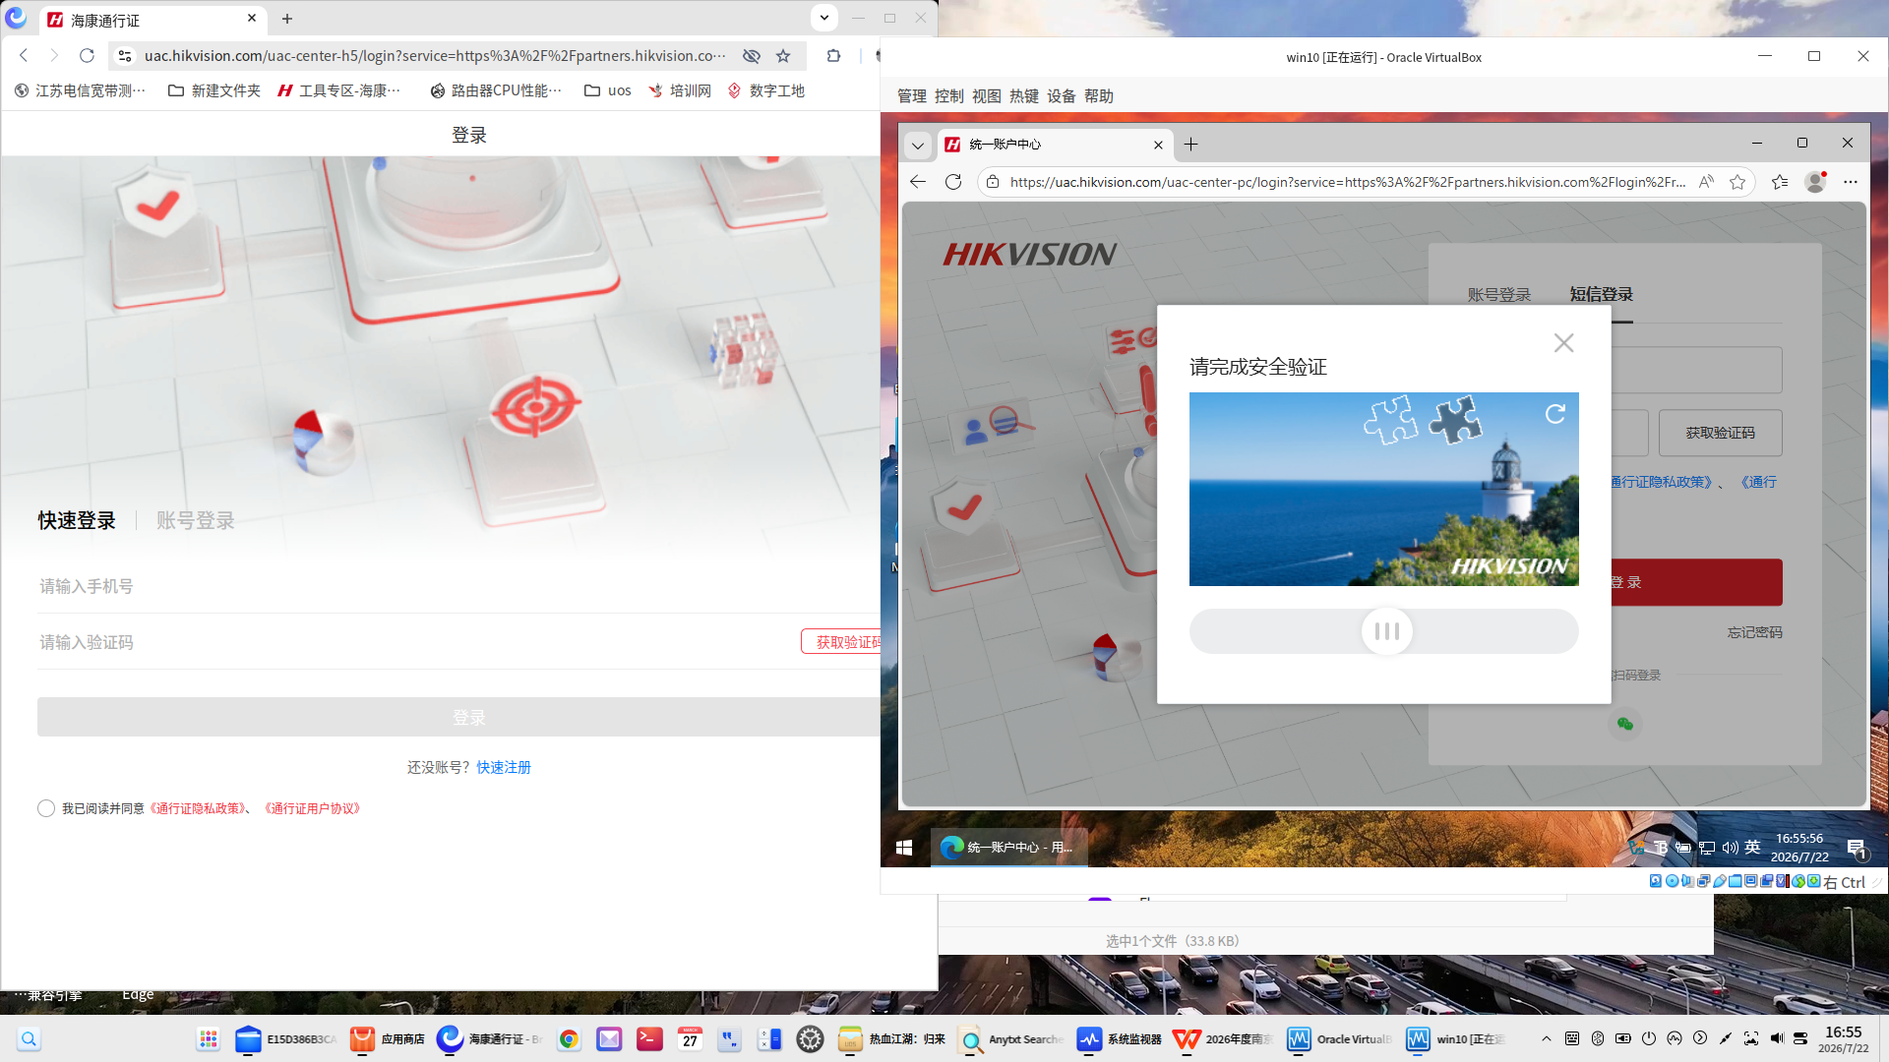Expand tab search dropdown in left browser
Image resolution: width=1889 pixels, height=1062 pixels.
tap(824, 18)
